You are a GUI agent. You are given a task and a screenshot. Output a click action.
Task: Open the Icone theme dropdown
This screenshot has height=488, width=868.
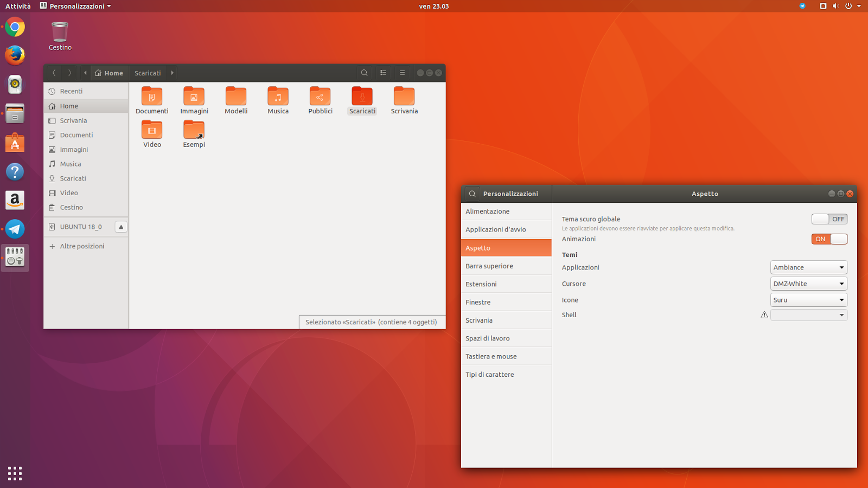809,300
